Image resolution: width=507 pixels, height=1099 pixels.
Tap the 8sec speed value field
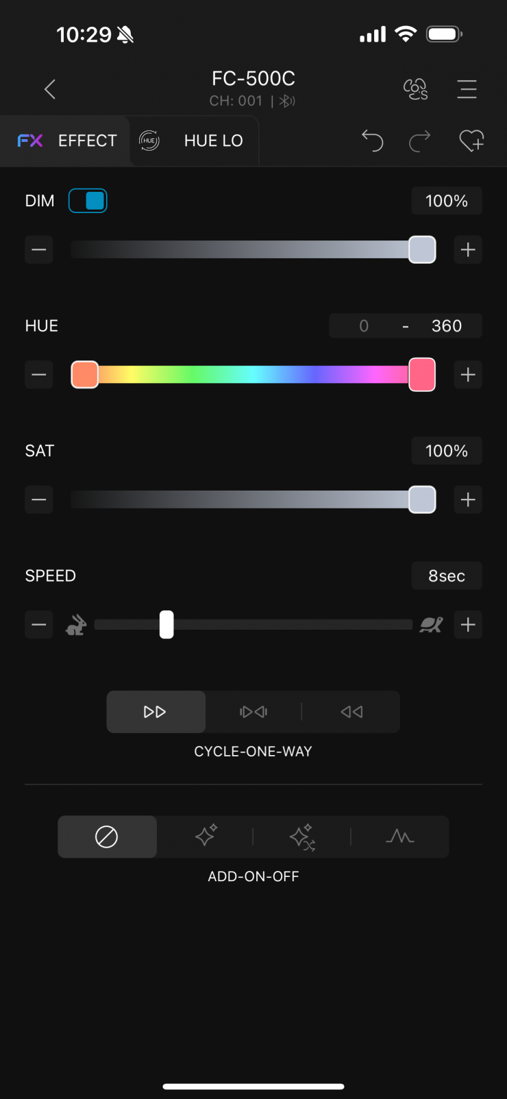(x=447, y=576)
